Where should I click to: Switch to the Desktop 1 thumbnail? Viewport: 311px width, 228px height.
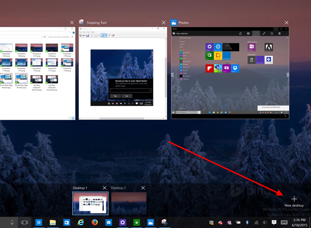[90, 203]
